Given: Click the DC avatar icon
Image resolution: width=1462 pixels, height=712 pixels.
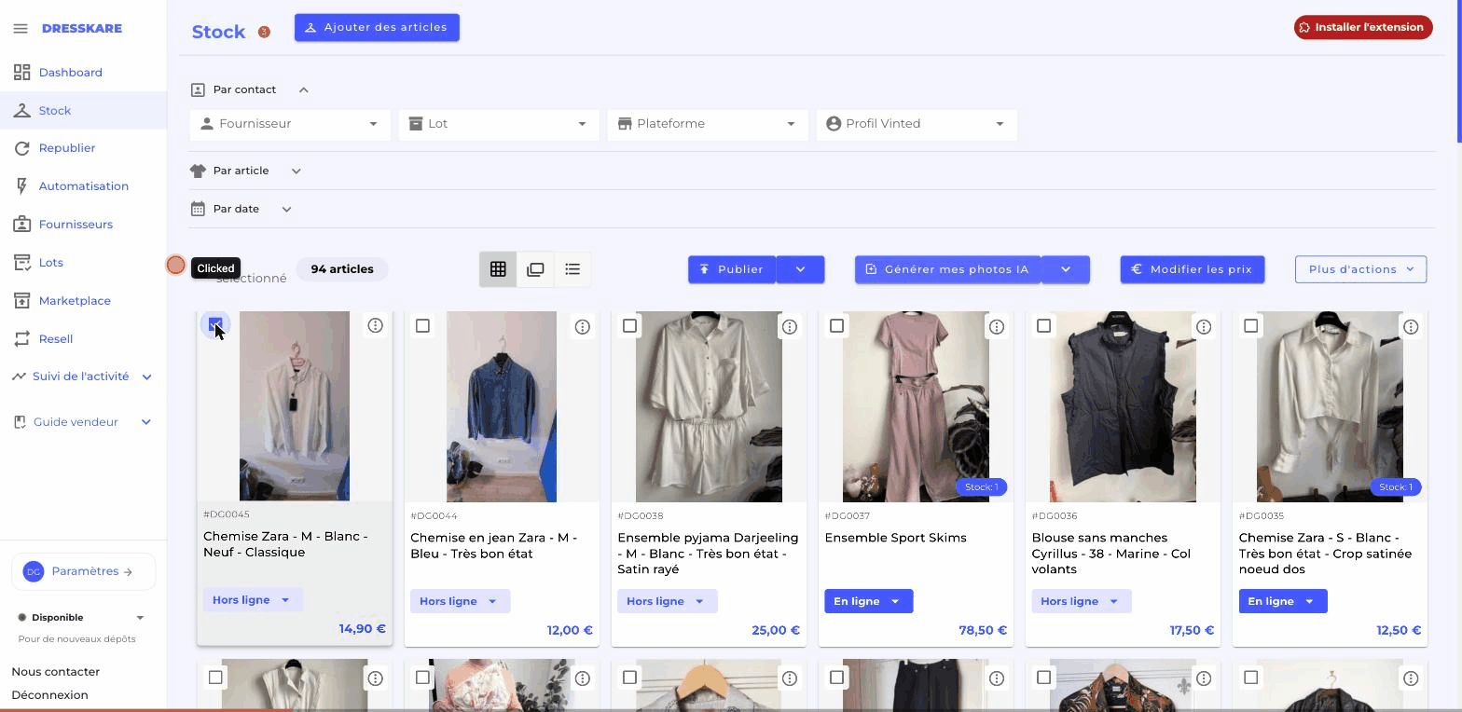Looking at the screenshot, I should click(34, 571).
